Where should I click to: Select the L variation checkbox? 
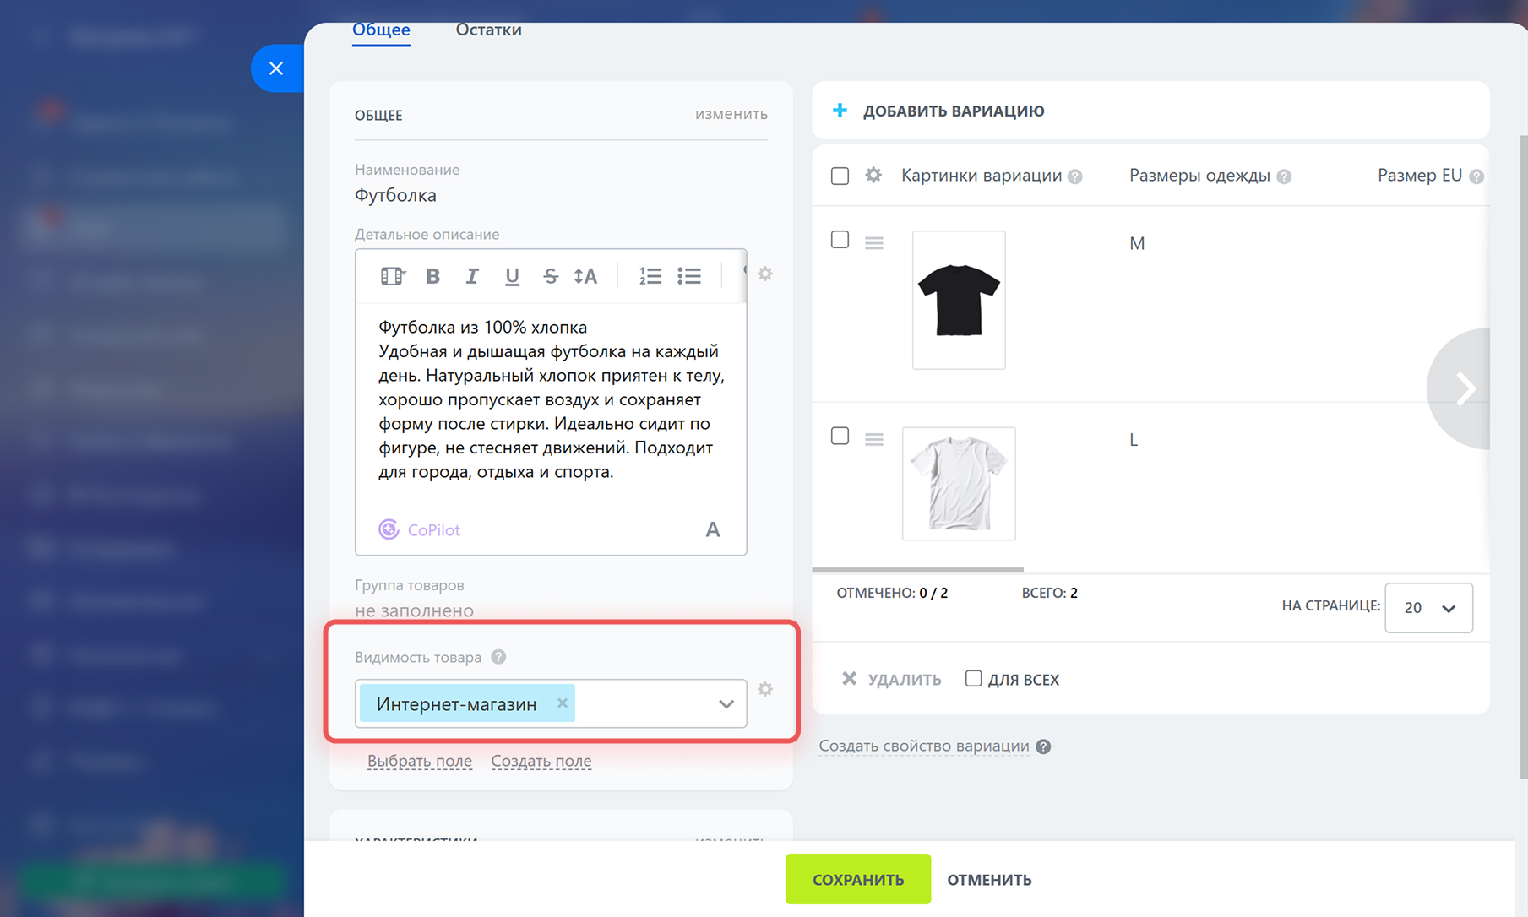pos(840,436)
